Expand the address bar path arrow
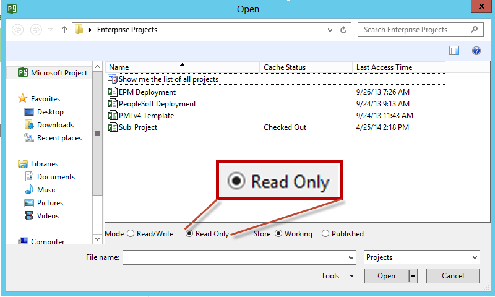This screenshot has width=495, height=297. coord(90,30)
